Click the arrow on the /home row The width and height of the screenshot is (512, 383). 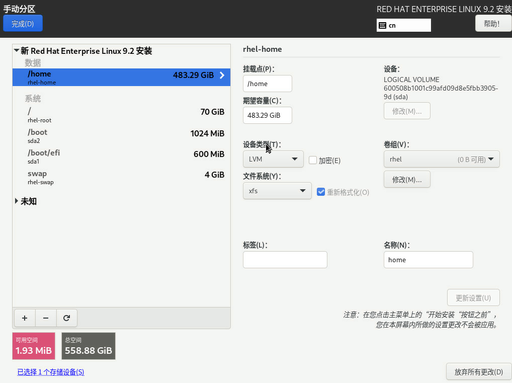click(222, 75)
